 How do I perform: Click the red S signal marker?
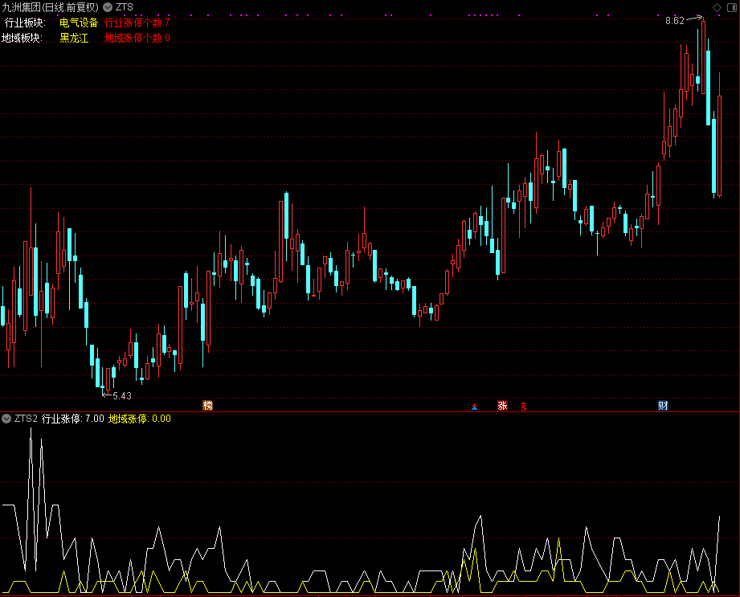click(524, 406)
